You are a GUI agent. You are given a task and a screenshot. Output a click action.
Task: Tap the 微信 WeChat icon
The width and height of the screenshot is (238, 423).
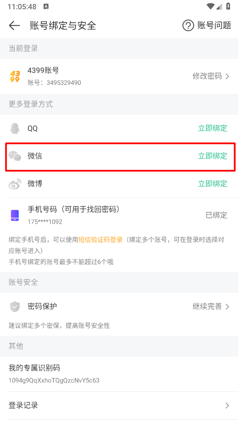pyautogui.click(x=15, y=156)
